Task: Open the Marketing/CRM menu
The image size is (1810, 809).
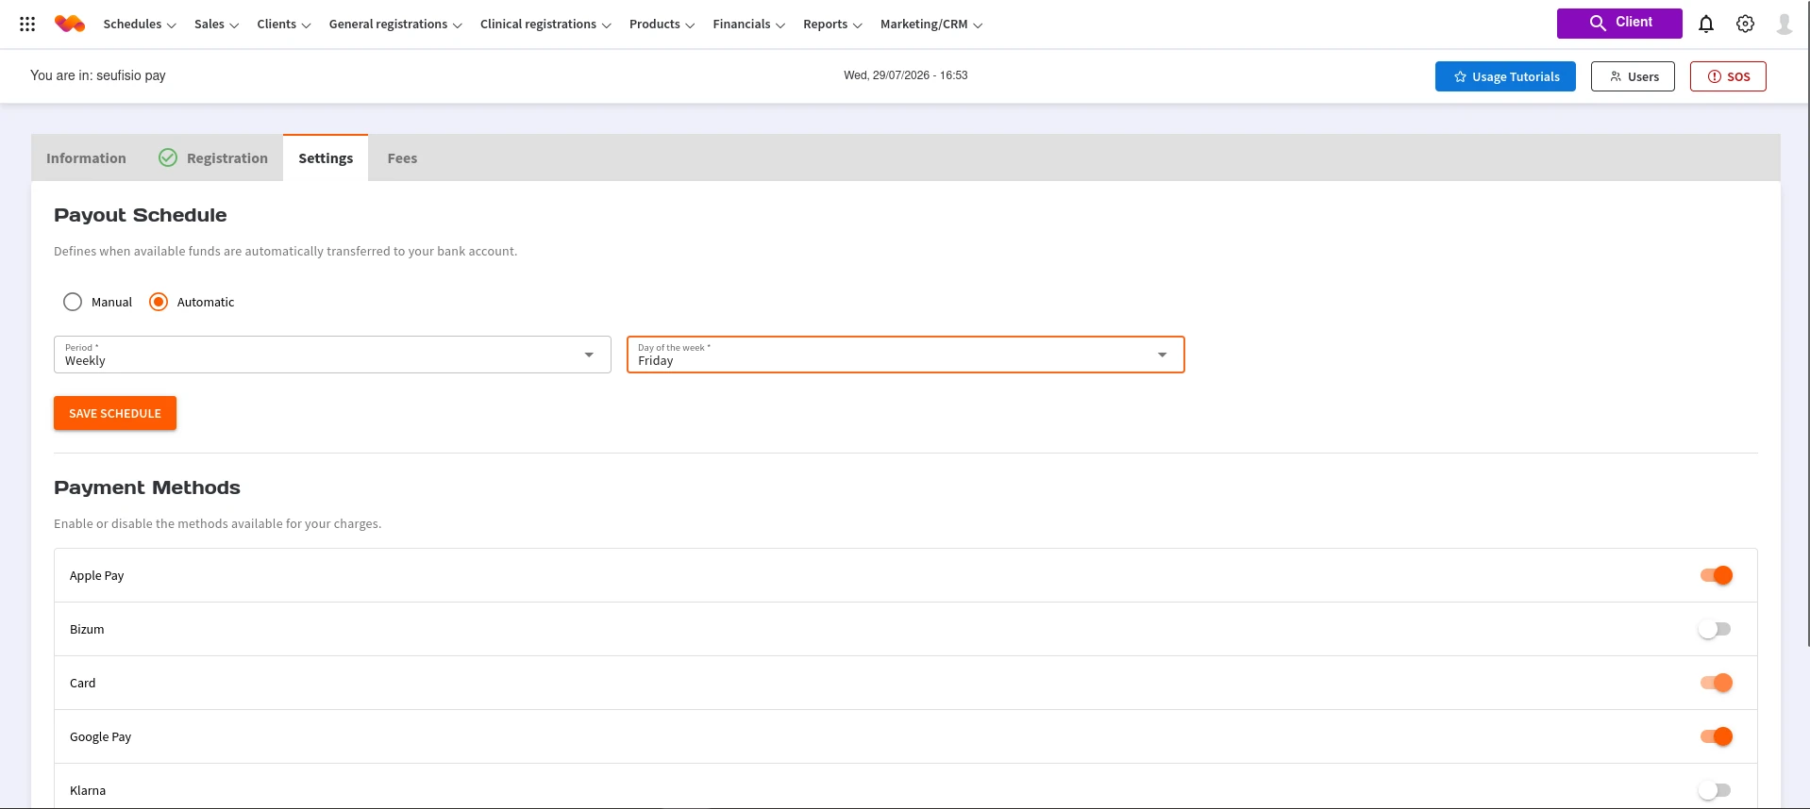Action: (x=931, y=25)
